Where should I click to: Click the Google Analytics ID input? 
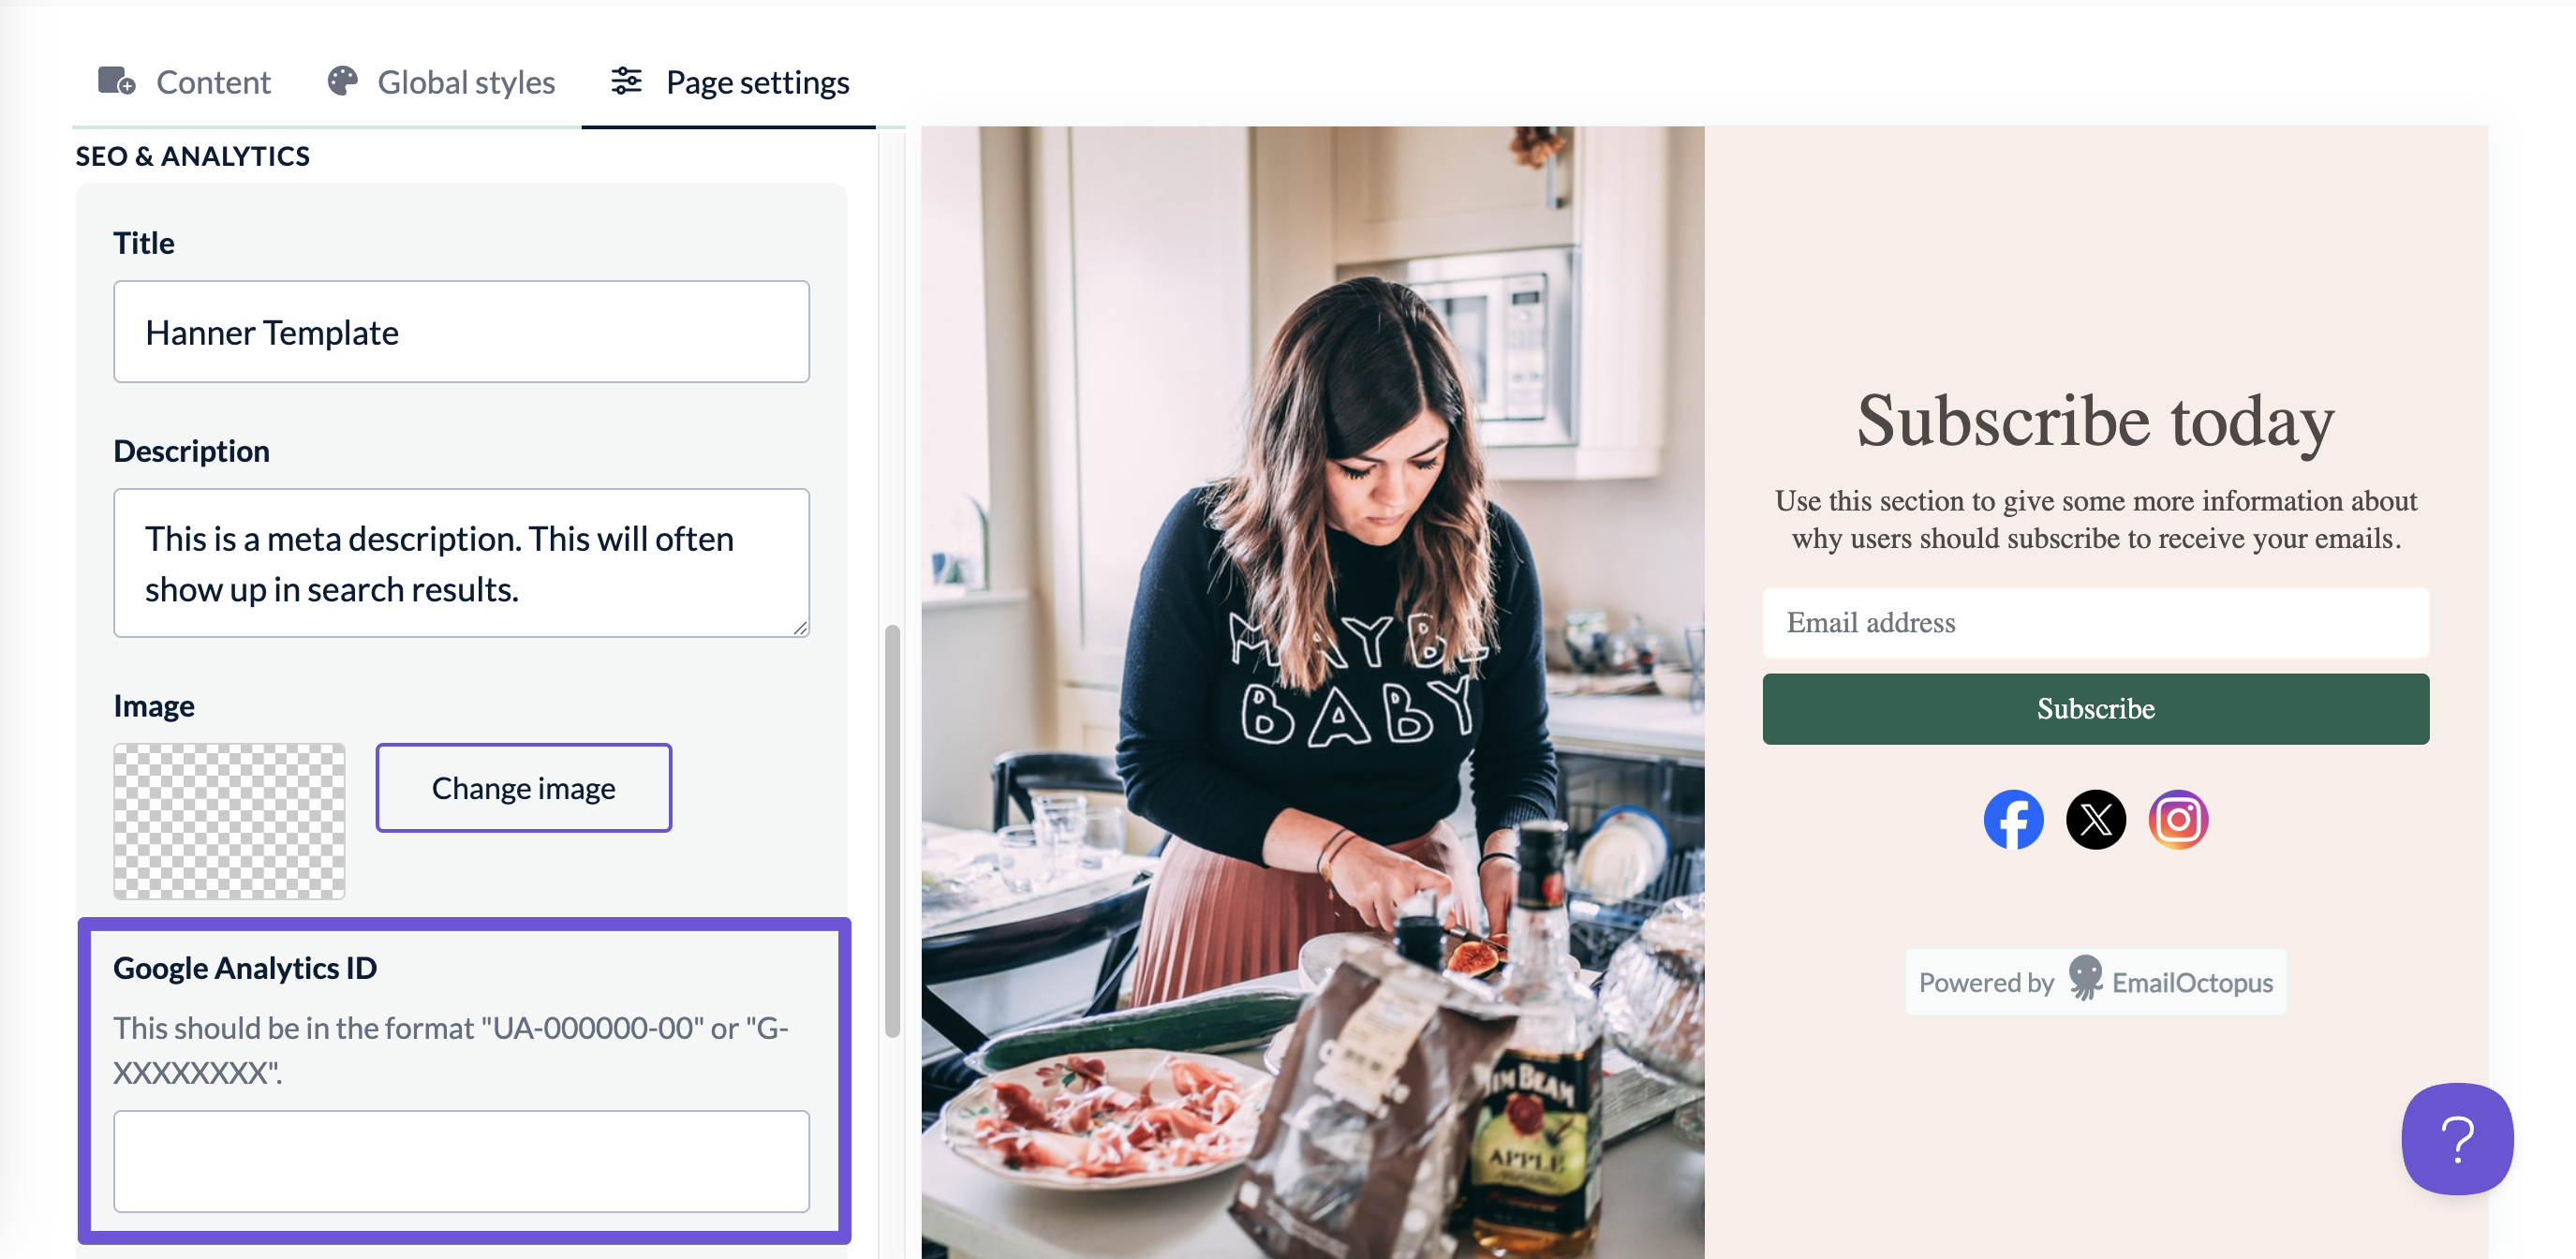[461, 1160]
